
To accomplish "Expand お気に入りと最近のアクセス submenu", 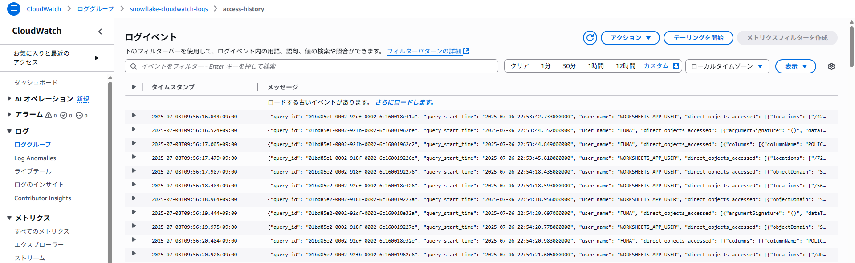I will [x=97, y=58].
